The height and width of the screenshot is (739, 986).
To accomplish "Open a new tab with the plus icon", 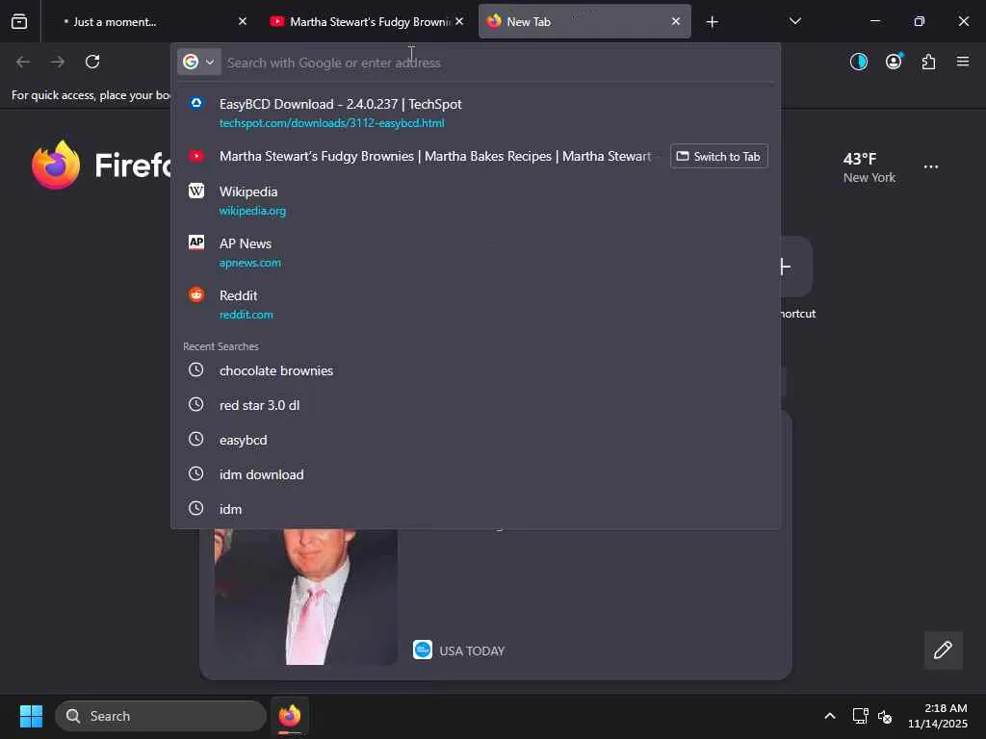I will pyautogui.click(x=712, y=22).
